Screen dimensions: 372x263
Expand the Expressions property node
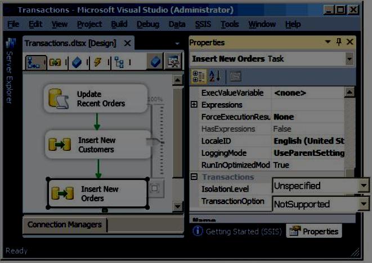[194, 104]
